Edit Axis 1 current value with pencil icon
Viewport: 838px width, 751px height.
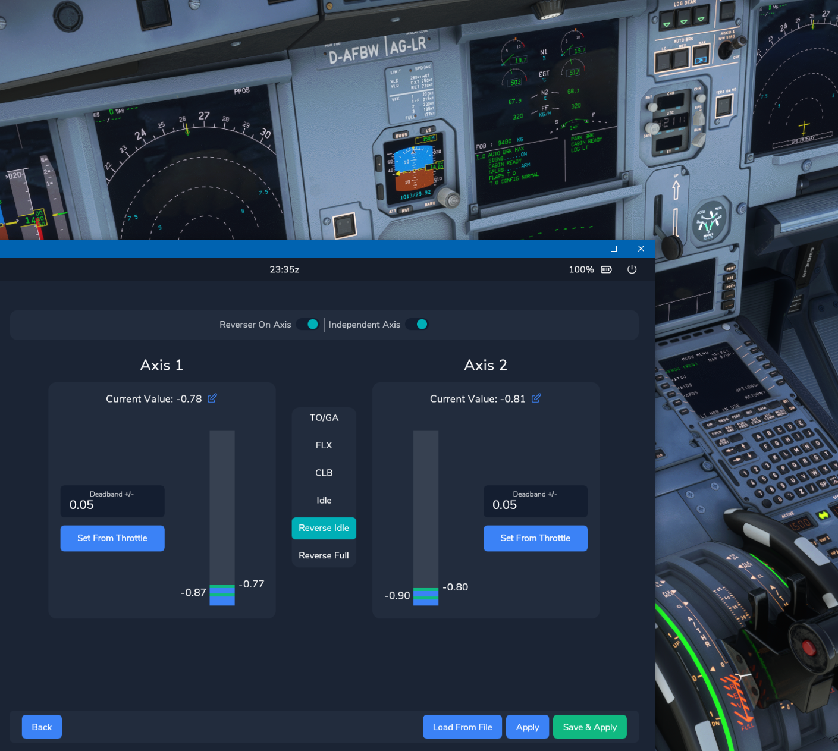pyautogui.click(x=212, y=398)
